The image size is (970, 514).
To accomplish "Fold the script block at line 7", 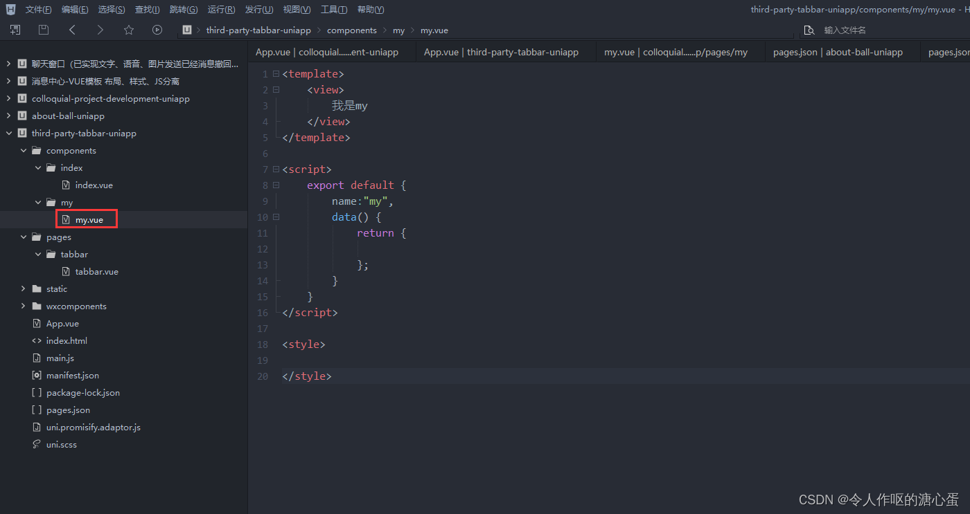I will (x=276, y=169).
